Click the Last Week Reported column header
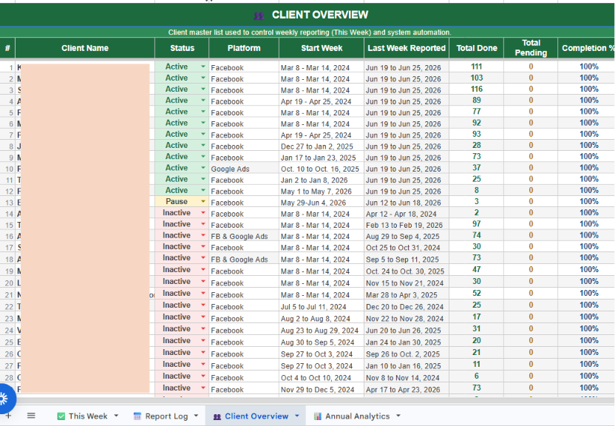Screen dimensions: 615x426 coord(407,48)
